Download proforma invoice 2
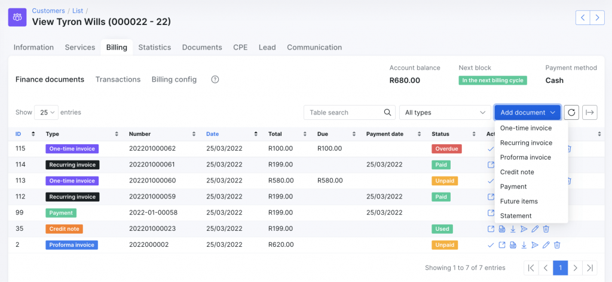 click(x=524, y=245)
